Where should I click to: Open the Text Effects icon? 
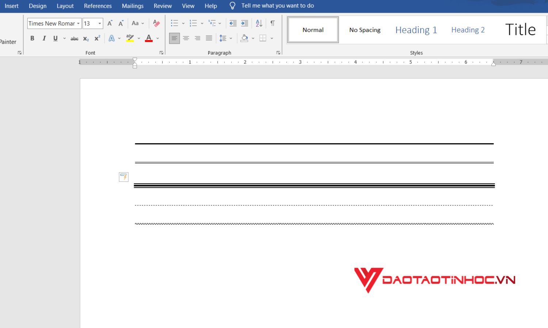click(x=112, y=38)
